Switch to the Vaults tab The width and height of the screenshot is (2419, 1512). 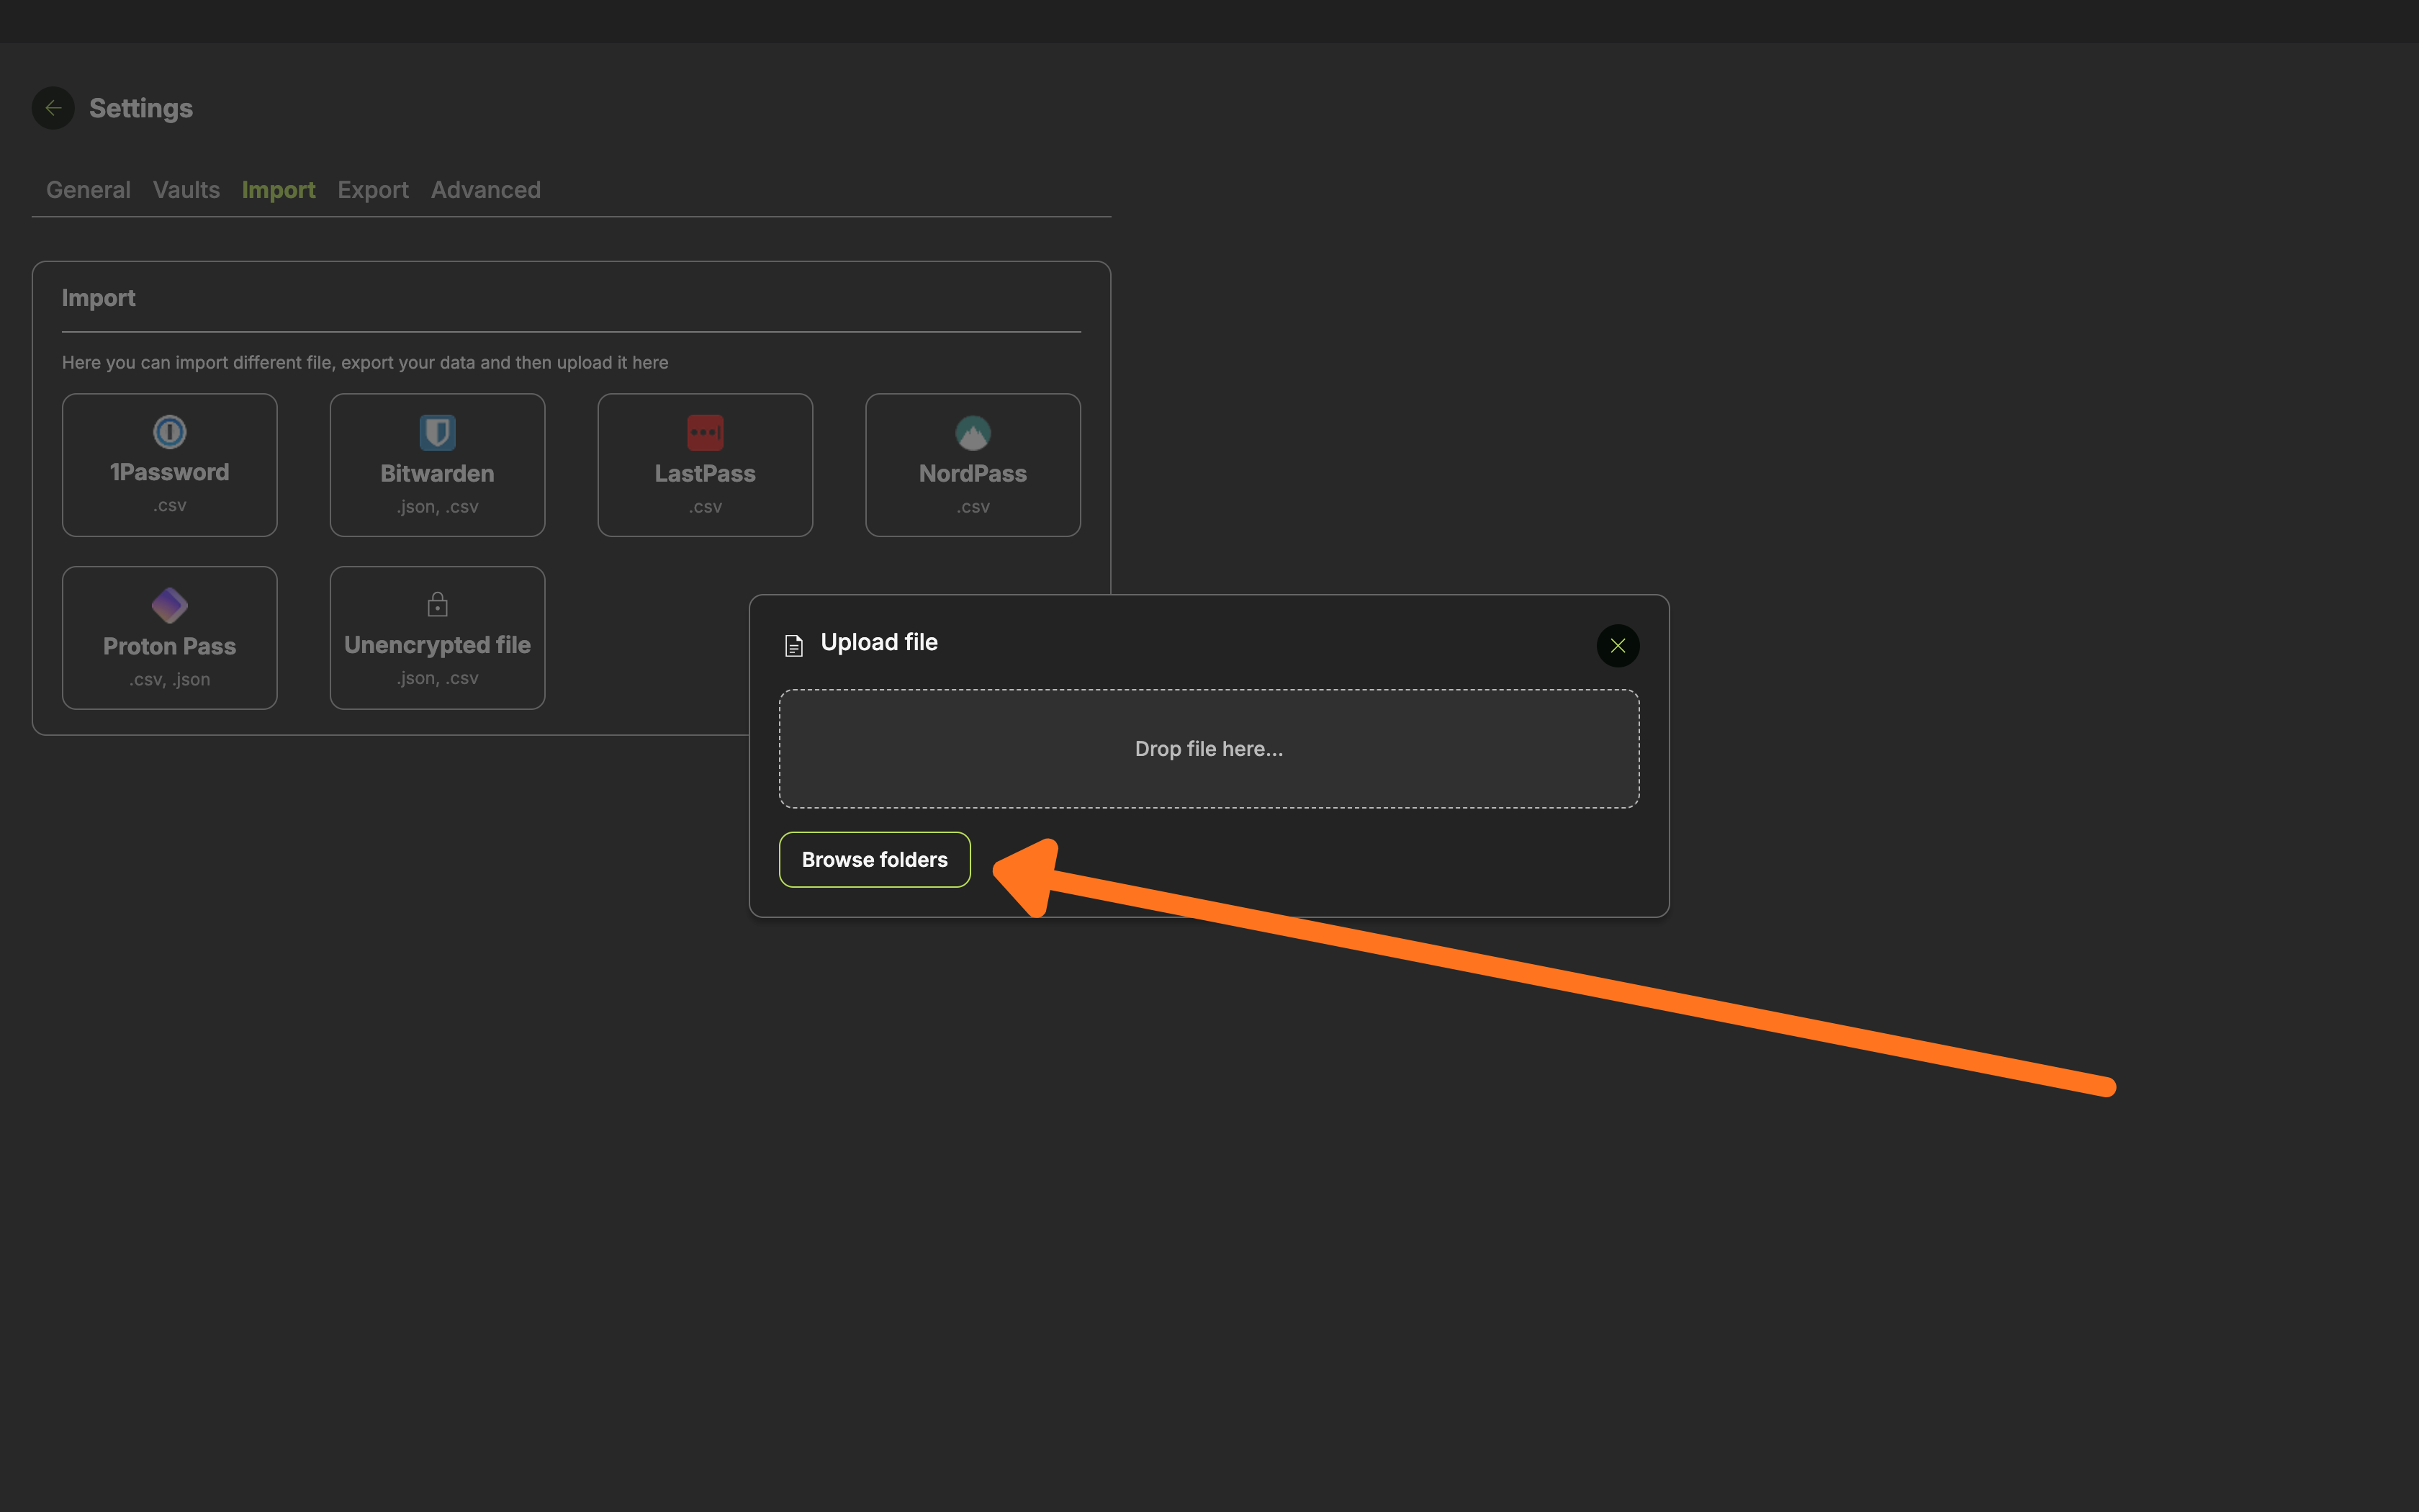point(186,190)
